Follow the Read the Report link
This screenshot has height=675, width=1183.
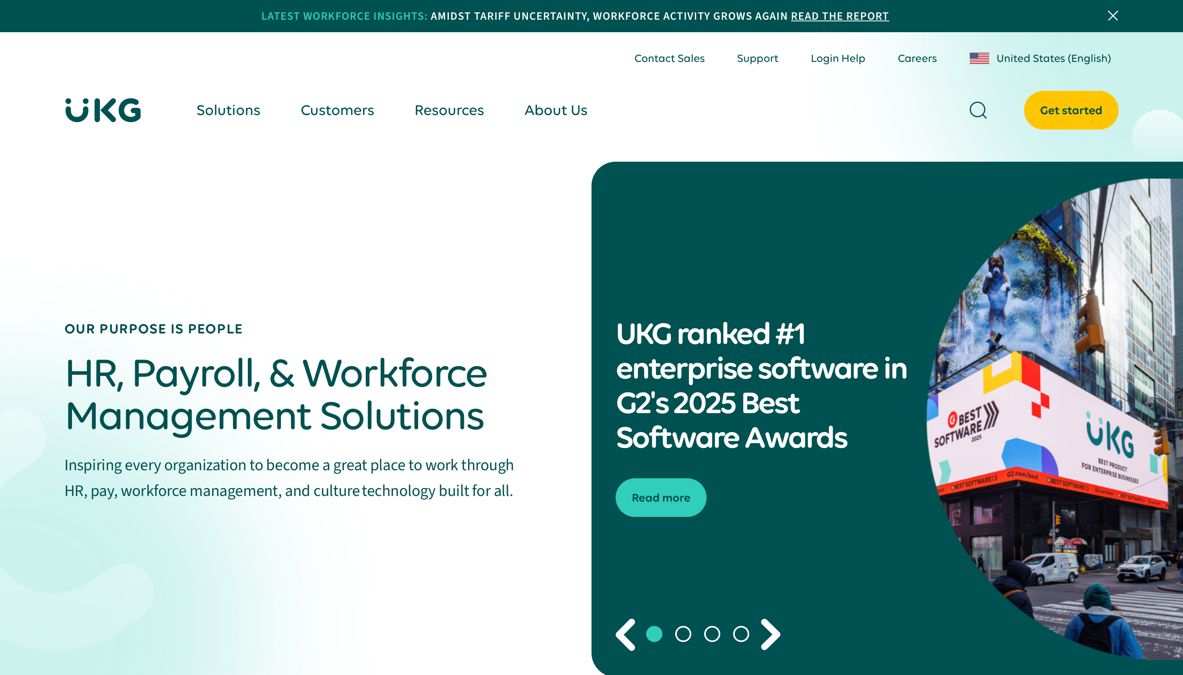click(x=840, y=16)
